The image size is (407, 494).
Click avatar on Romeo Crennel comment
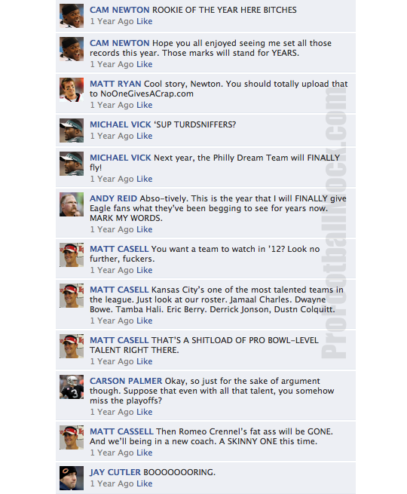click(x=72, y=437)
